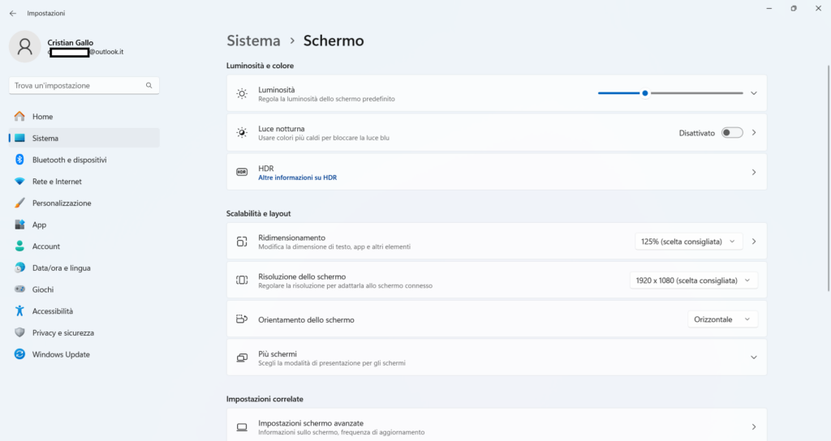Toggle the Luce notturna switch
The width and height of the screenshot is (831, 441).
coord(731,132)
